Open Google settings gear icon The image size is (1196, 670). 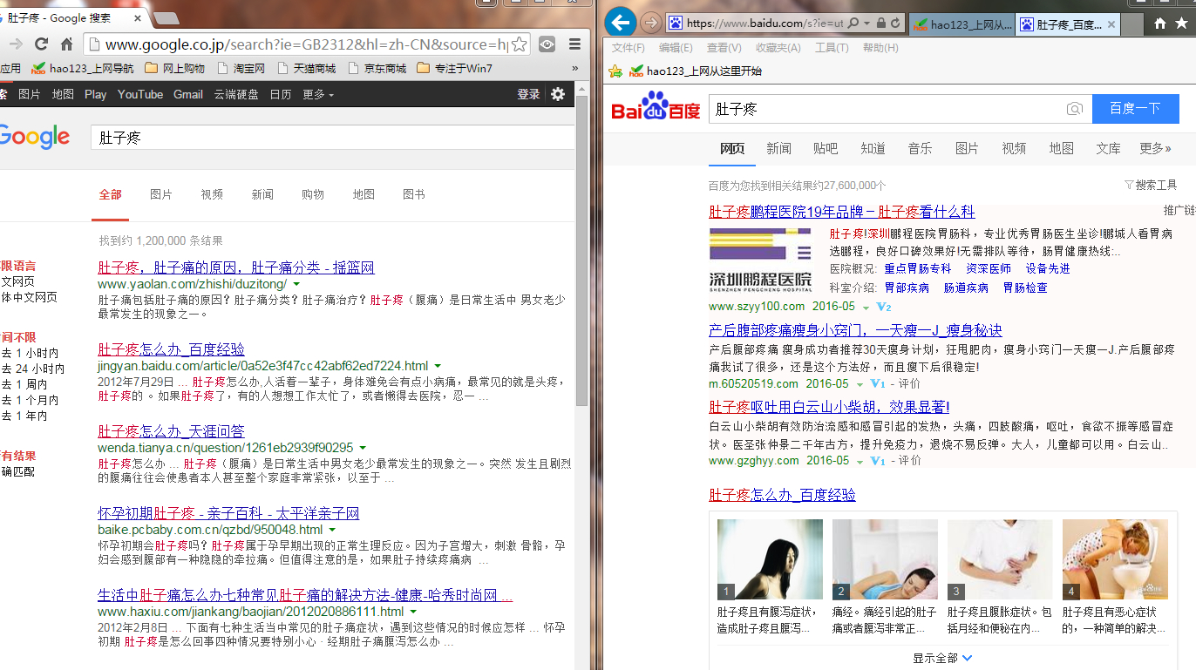point(558,94)
